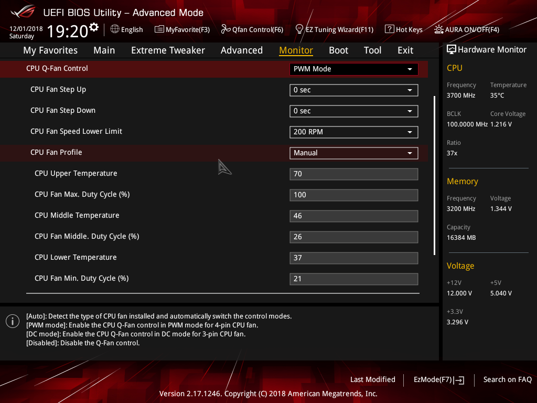Click the Hardware Monitor panel title

point(492,50)
